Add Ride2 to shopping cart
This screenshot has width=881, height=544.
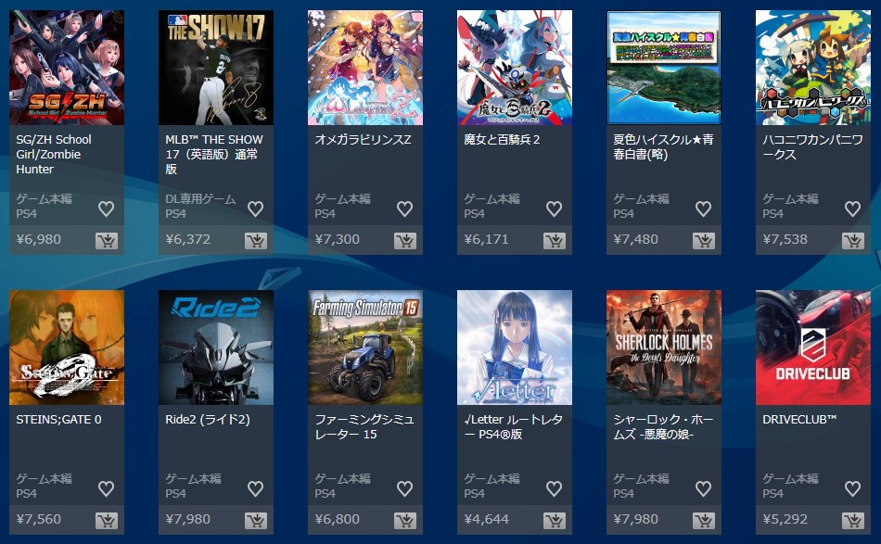[x=256, y=521]
